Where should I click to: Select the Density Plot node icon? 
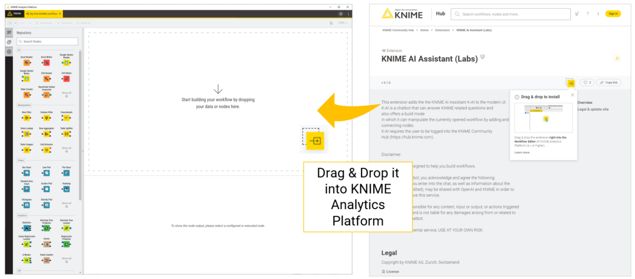[x=46, y=205]
